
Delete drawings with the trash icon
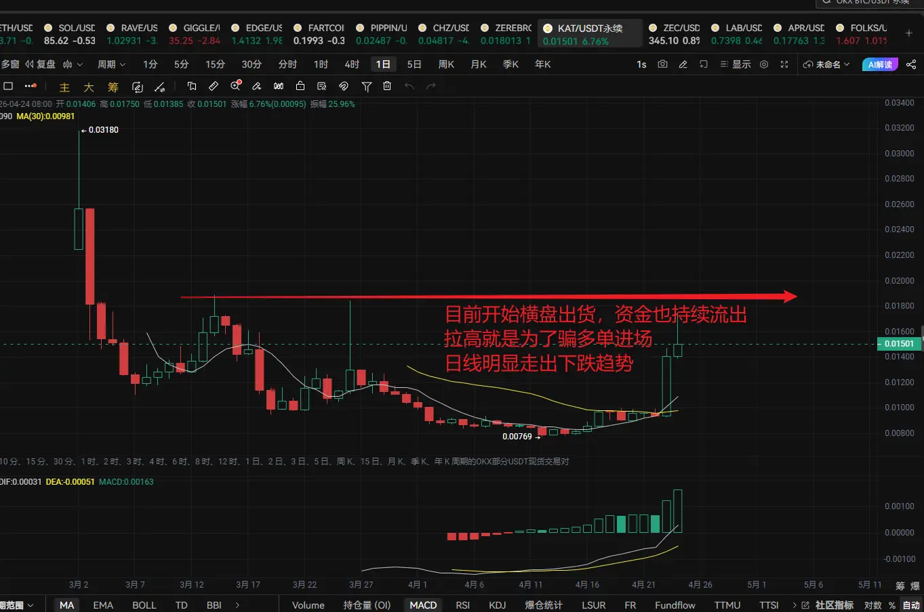[387, 86]
